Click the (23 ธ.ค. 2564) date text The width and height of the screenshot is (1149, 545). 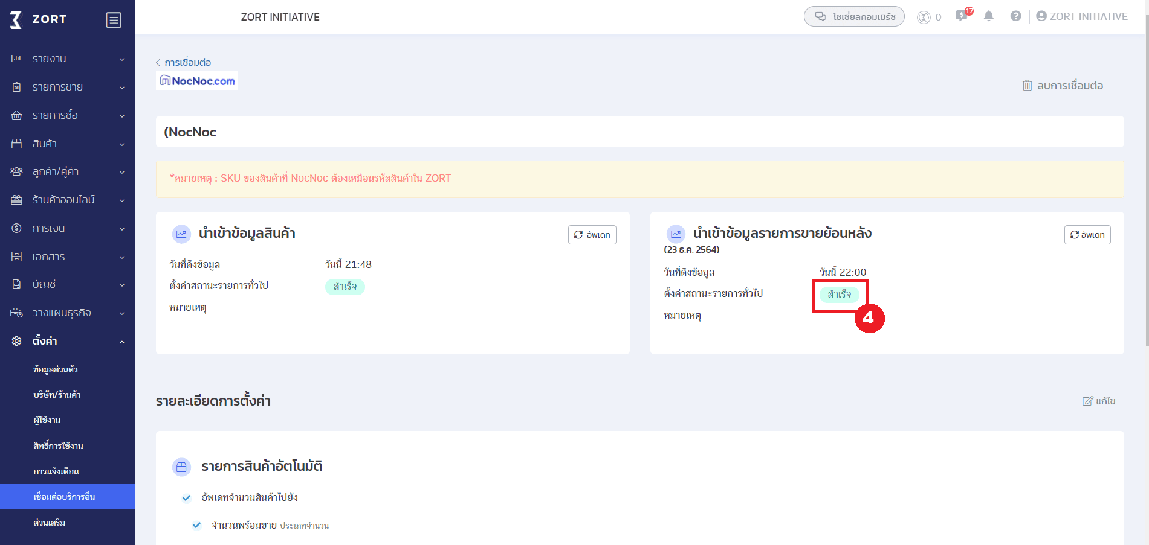[691, 249]
